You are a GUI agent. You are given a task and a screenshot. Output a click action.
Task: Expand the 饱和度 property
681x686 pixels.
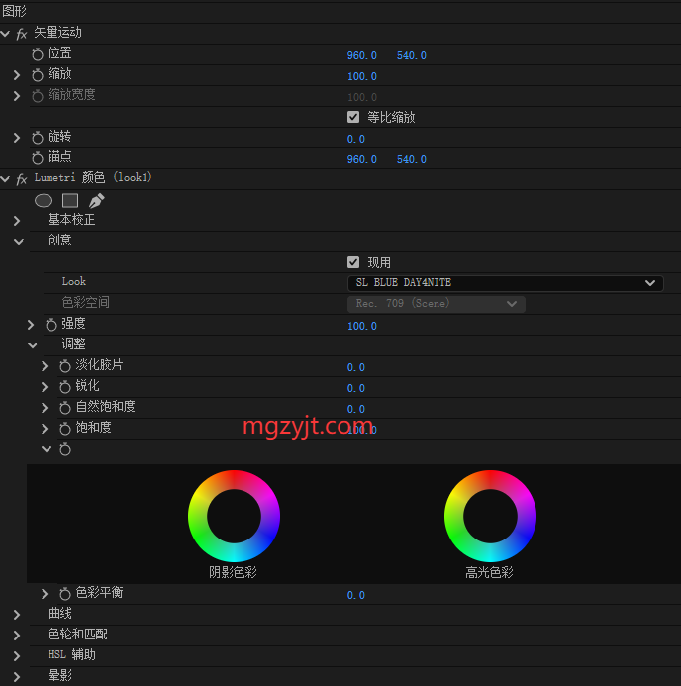click(x=45, y=429)
